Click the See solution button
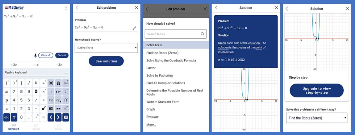 coord(106,61)
